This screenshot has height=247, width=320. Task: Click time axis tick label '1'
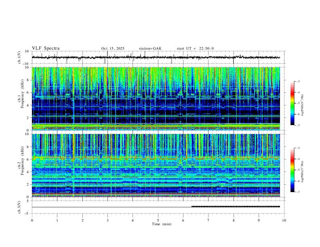tap(57, 220)
